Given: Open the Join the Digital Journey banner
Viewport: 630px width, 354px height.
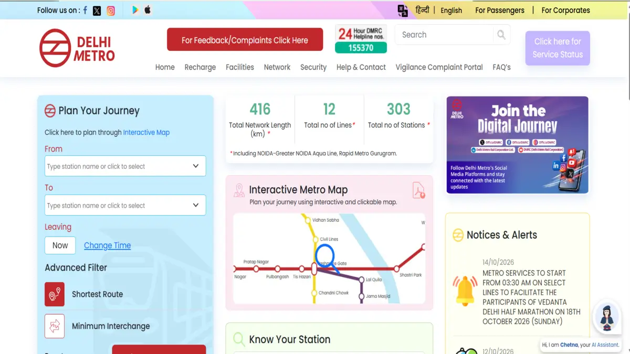Looking at the screenshot, I should pos(517,145).
